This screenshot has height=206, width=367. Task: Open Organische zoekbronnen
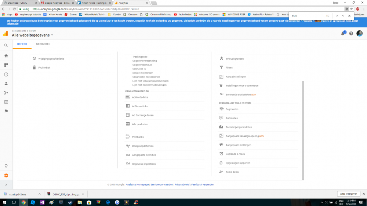(x=146, y=77)
